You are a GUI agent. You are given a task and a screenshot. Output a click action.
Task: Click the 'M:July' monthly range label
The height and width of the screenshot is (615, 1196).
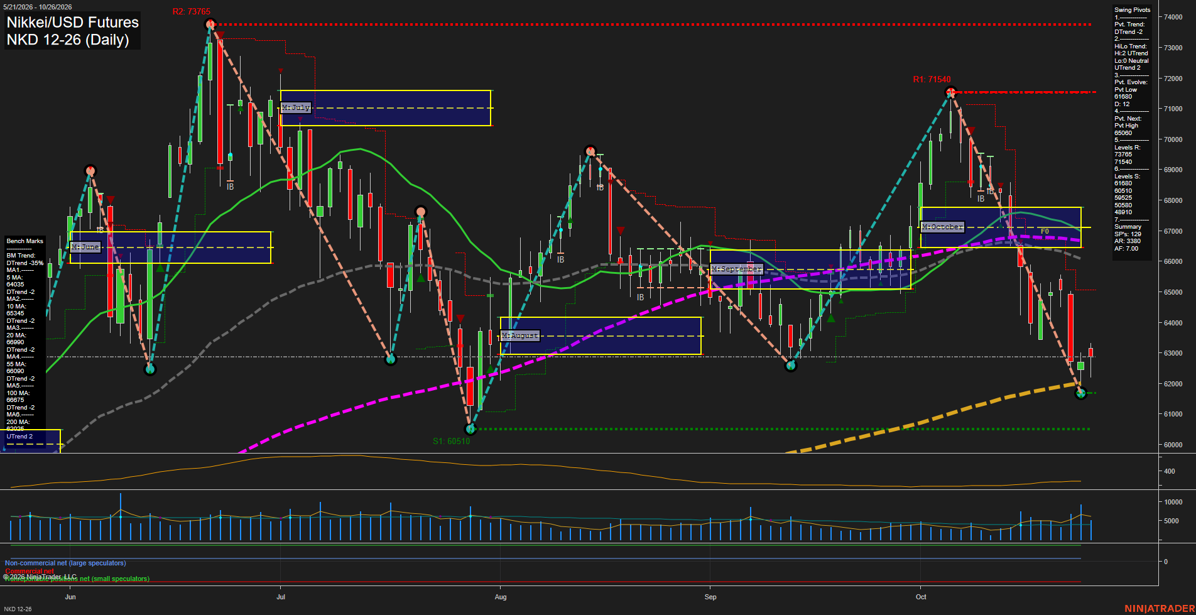coord(296,107)
